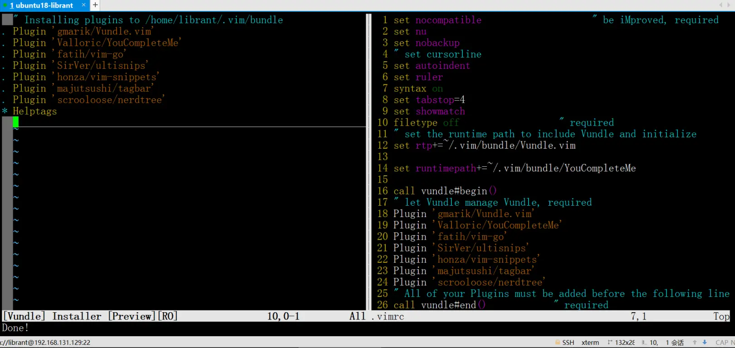Click the 'be iMproved, required' comment
735x348 pixels.
[656, 20]
